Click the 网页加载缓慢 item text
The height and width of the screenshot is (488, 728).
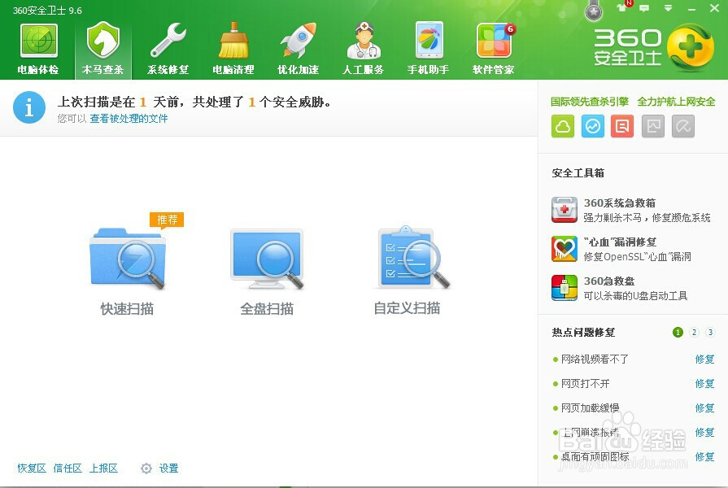590,407
